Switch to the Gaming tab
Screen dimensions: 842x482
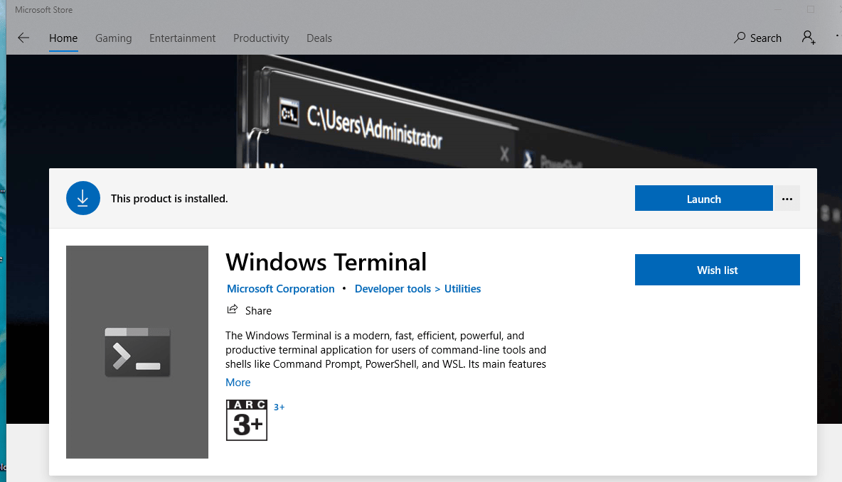(x=114, y=38)
